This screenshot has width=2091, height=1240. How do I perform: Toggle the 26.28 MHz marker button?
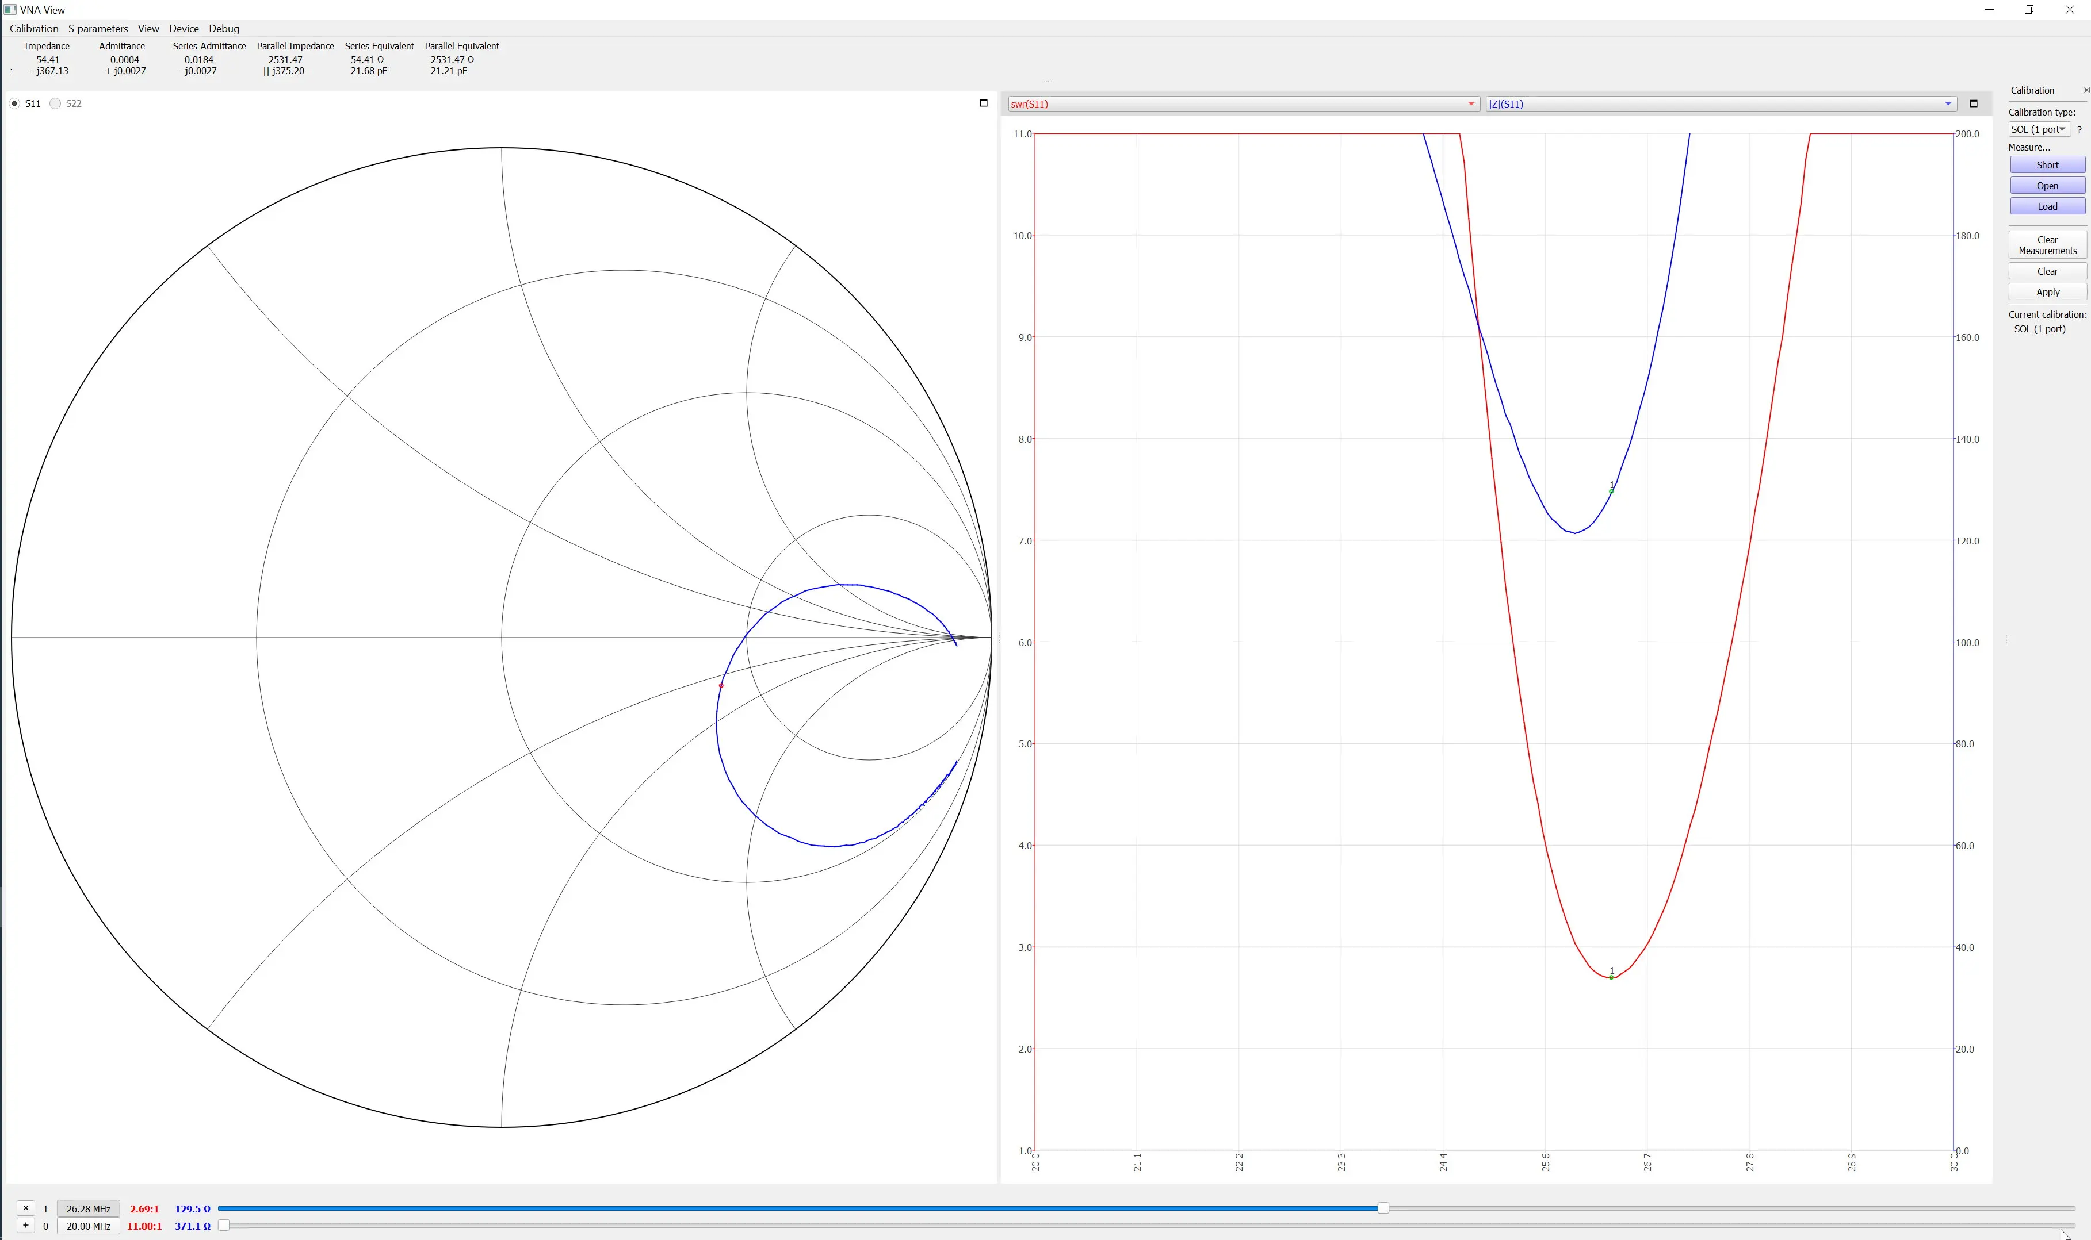click(89, 1209)
